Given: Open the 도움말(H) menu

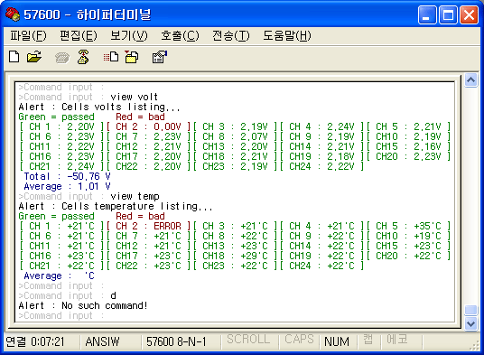Looking at the screenshot, I should (x=287, y=36).
